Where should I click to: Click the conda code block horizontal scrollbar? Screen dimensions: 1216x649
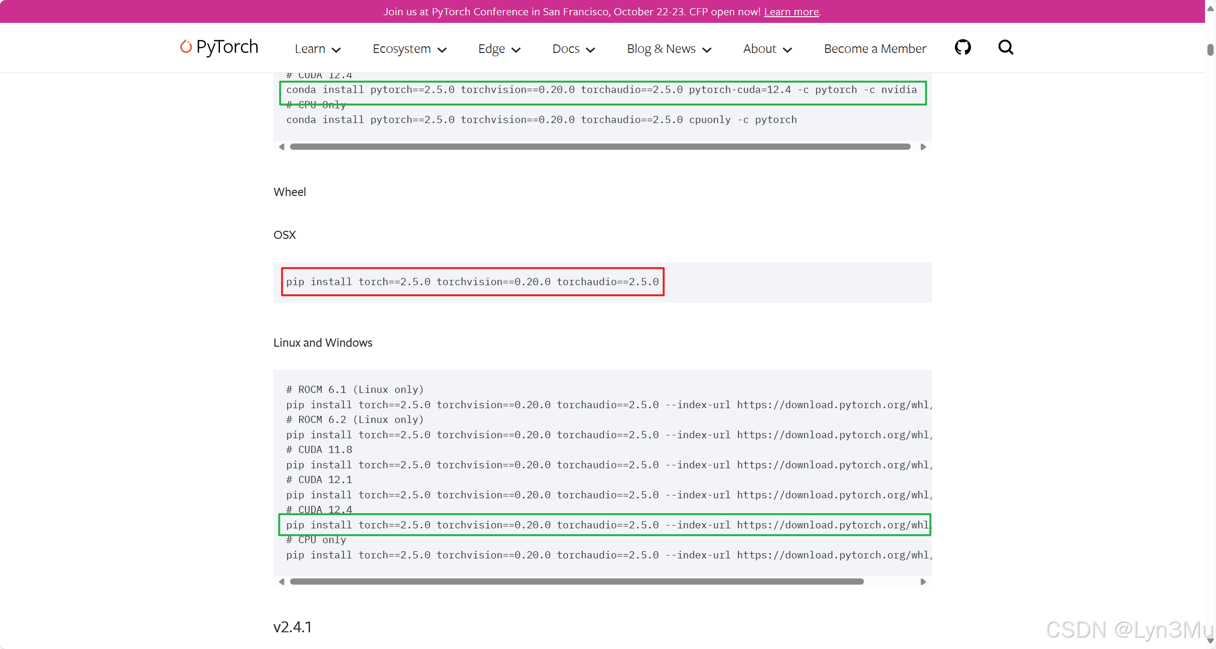pos(600,147)
